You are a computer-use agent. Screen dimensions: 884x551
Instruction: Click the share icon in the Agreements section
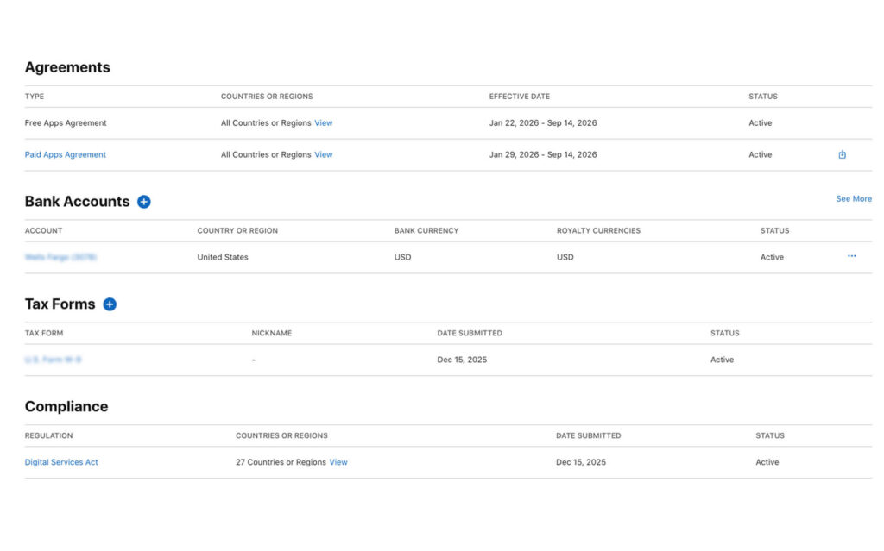coord(842,154)
